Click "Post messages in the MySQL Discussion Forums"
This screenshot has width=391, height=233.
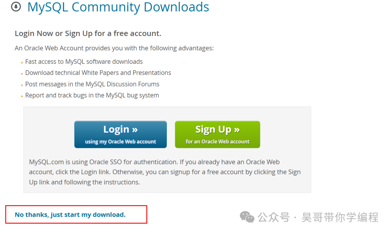point(92,84)
